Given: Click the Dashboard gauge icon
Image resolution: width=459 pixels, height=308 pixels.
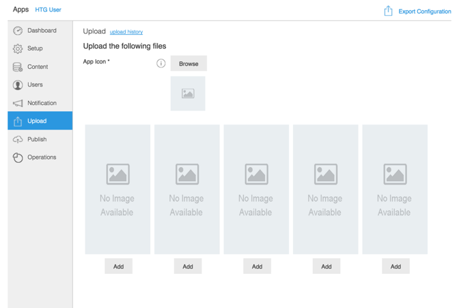Looking at the screenshot, I should click(18, 31).
